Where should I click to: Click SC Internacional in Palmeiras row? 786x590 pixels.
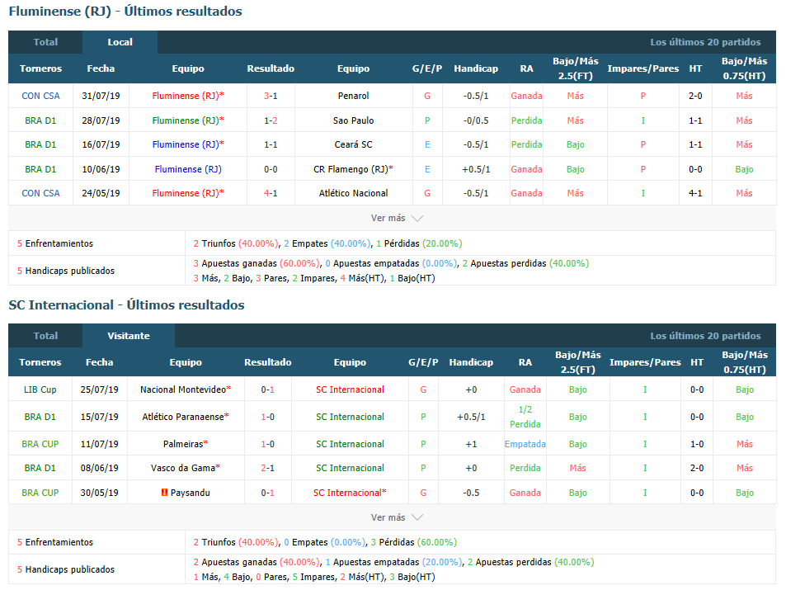pyautogui.click(x=350, y=444)
